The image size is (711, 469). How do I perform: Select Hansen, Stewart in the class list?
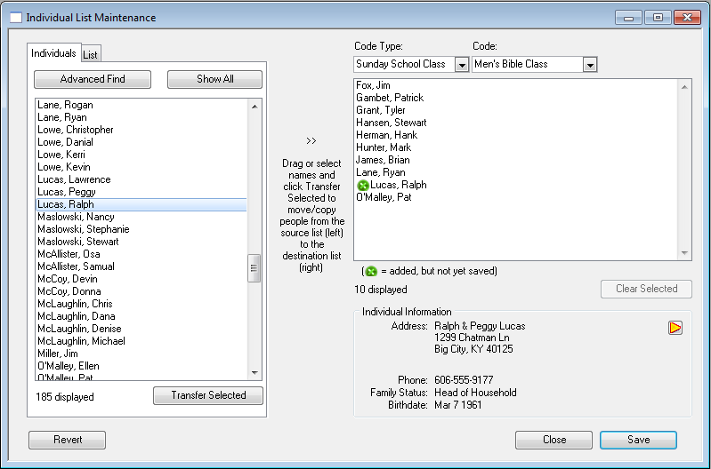point(391,123)
